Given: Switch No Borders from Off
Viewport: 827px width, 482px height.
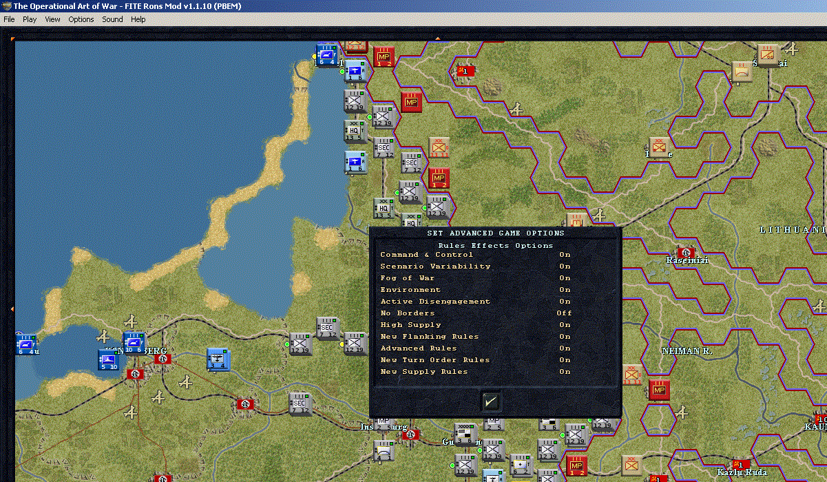Looking at the screenshot, I should click(x=476, y=313).
